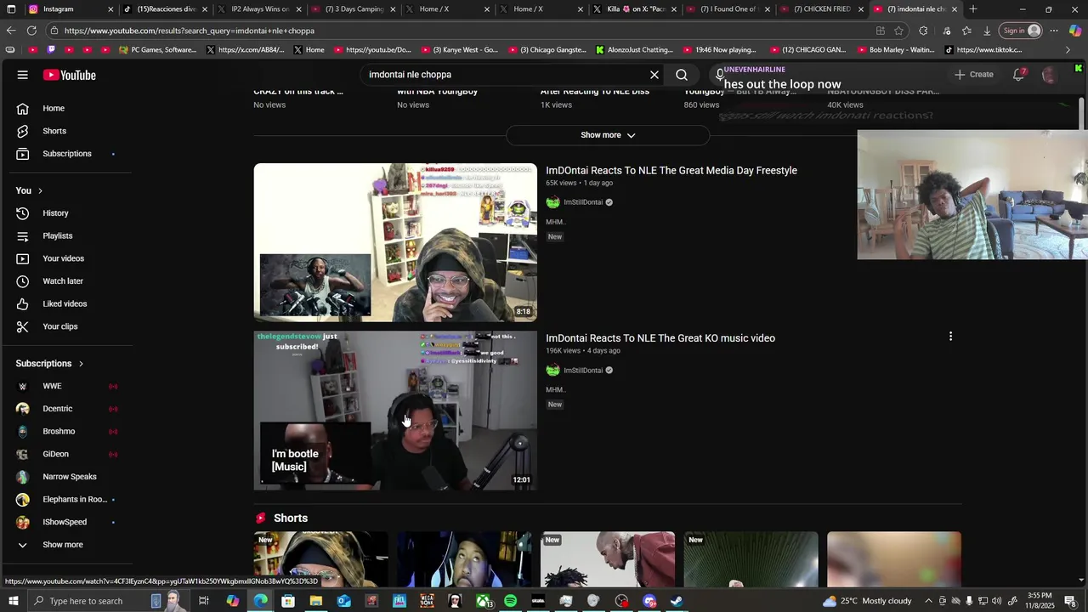The height and width of the screenshot is (612, 1088).
Task: Expand the Subscriptions heading chevron
Action: click(82, 364)
